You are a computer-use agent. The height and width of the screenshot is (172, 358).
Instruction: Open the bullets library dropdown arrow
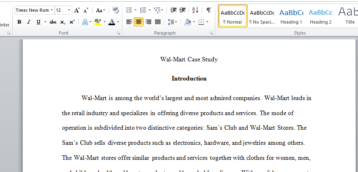[135, 10]
